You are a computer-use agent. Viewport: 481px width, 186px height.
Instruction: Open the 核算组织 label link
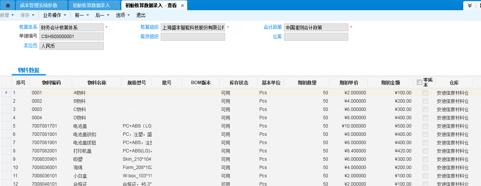[149, 27]
